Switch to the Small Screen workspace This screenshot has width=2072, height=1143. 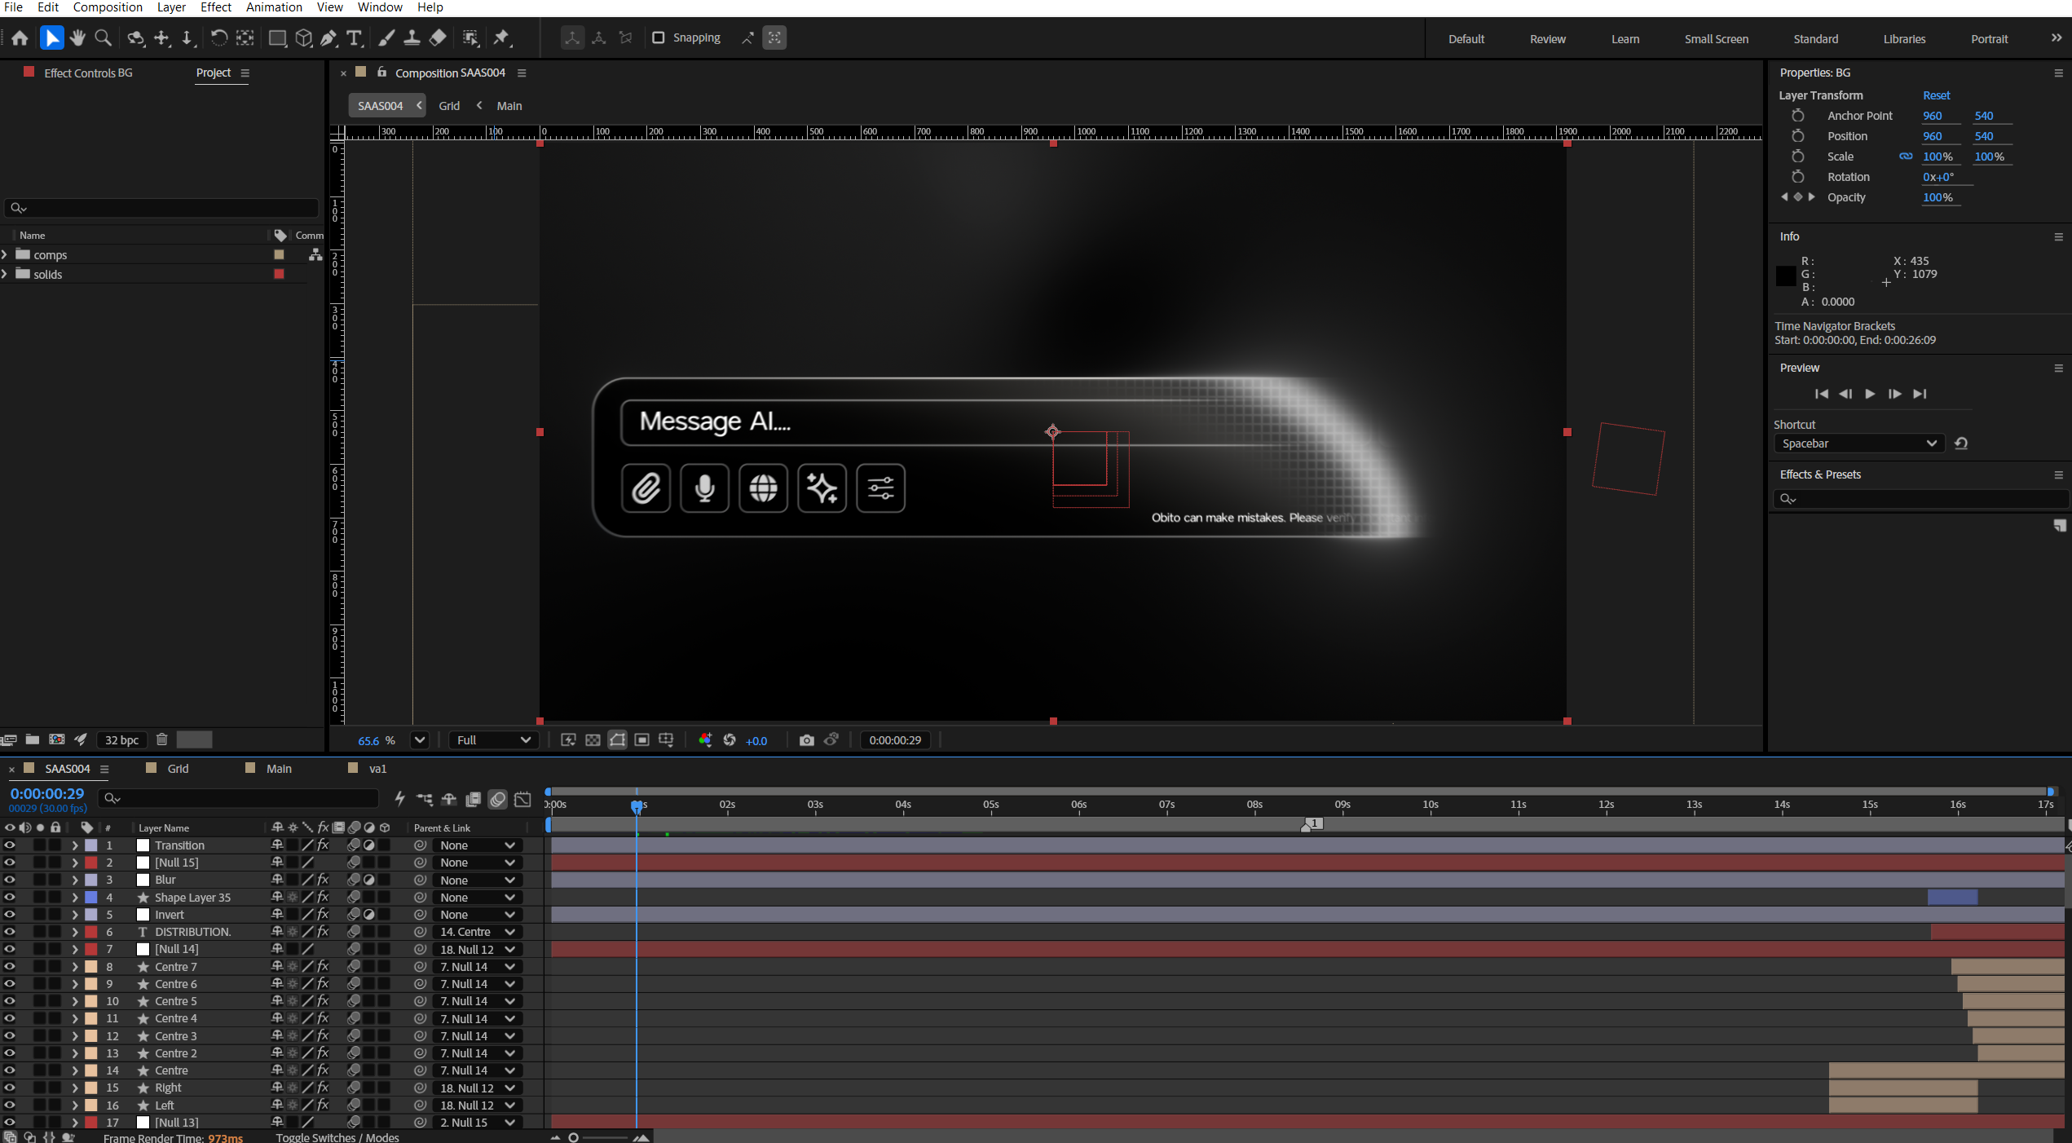click(x=1716, y=39)
